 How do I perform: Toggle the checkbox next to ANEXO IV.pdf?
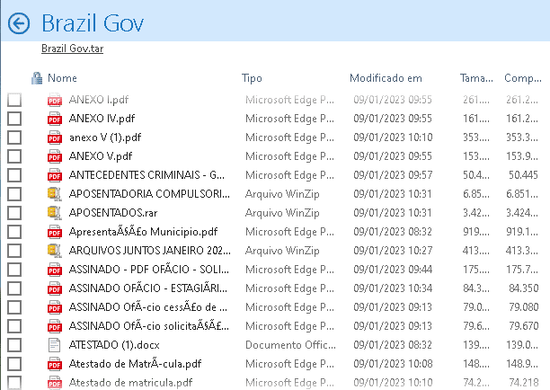coord(14,118)
